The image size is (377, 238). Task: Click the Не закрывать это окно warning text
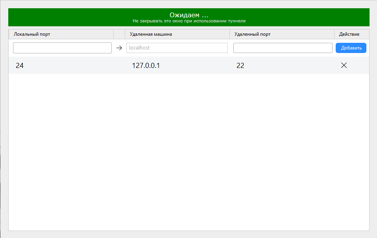pos(189,21)
